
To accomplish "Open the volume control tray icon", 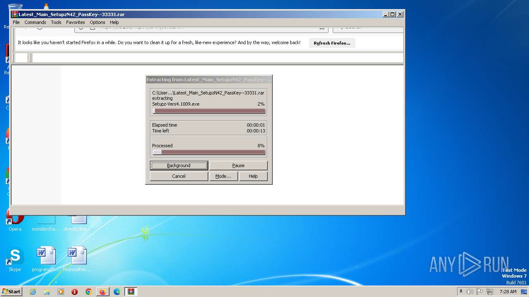I will pos(470,292).
